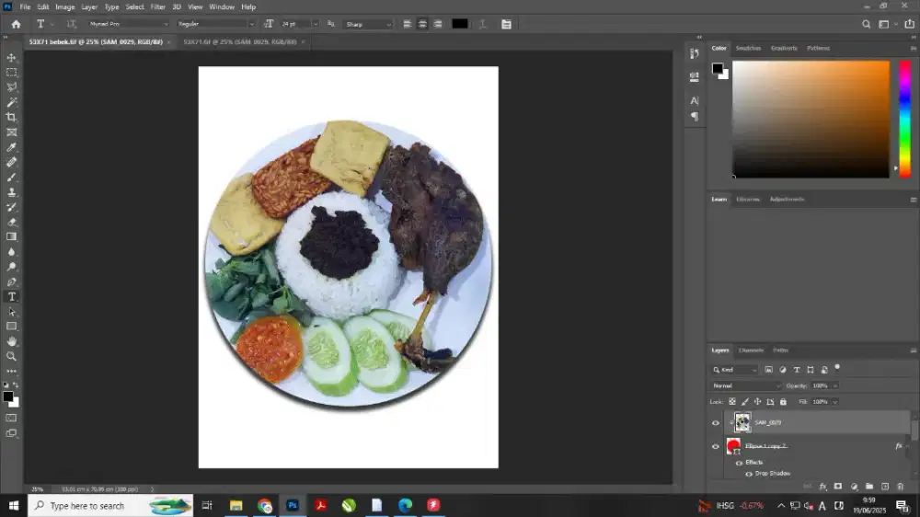
Task: Toggle lock image pixels
Action: coord(745,402)
